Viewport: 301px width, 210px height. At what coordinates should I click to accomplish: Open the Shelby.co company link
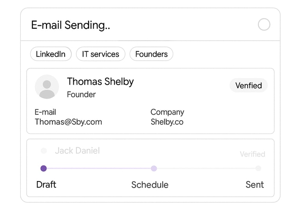click(167, 122)
